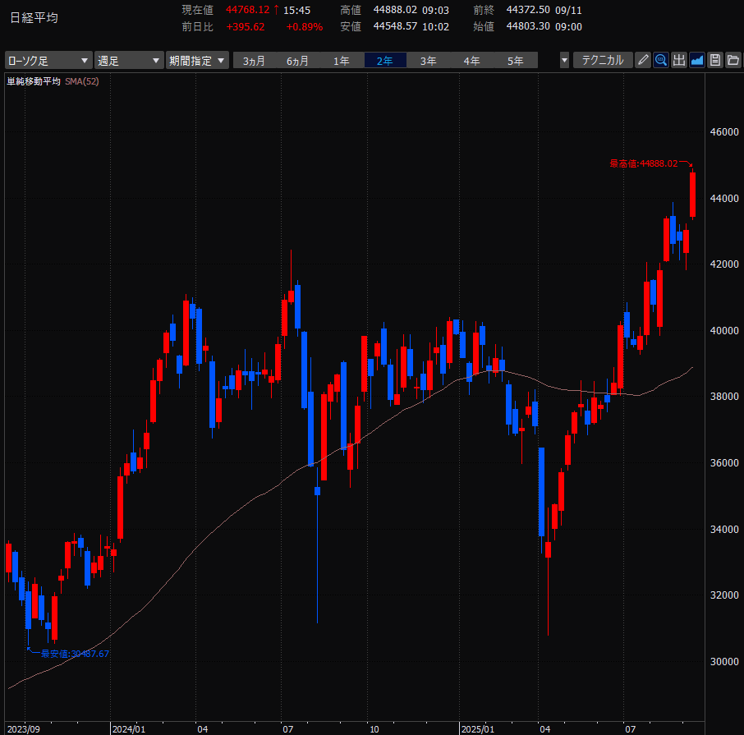This screenshot has height=735, width=744.
Task: Select the 1年 range tab
Action: pos(341,61)
